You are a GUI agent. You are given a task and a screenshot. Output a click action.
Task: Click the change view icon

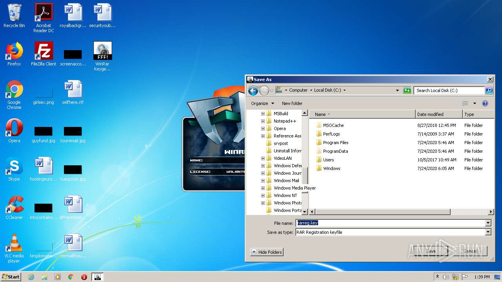465,103
